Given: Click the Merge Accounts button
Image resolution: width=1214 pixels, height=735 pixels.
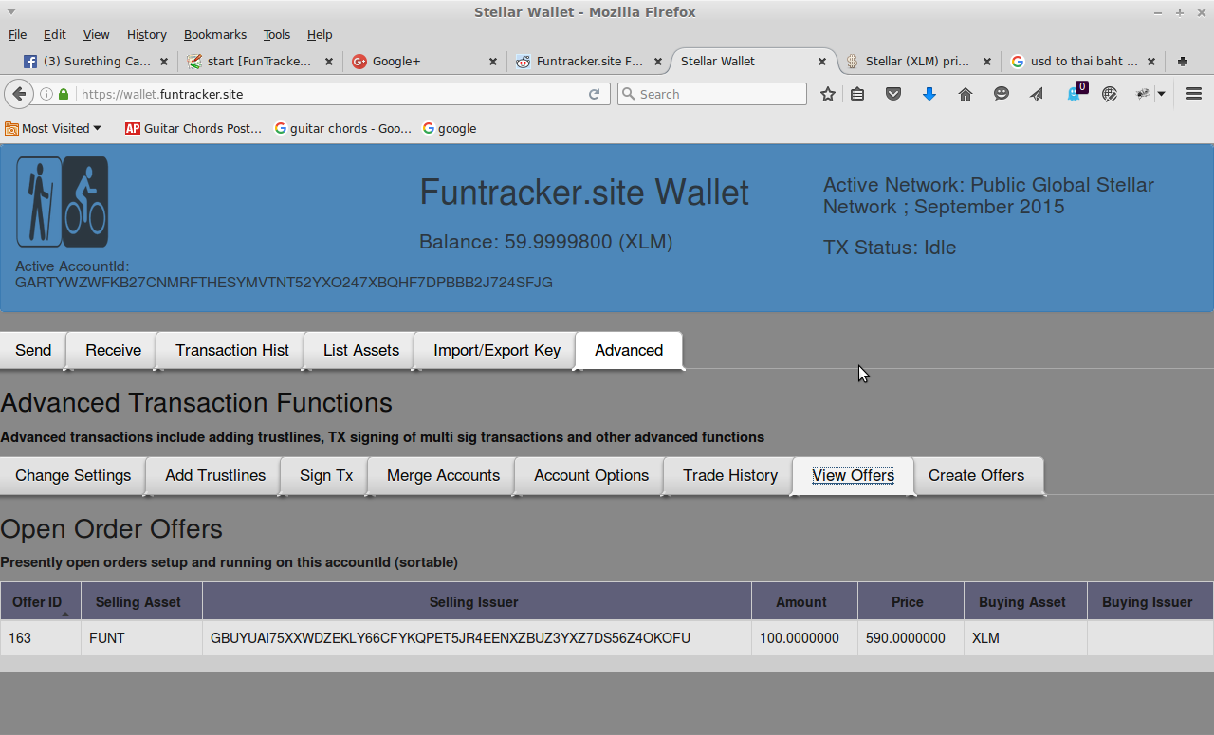Looking at the screenshot, I should tap(443, 475).
